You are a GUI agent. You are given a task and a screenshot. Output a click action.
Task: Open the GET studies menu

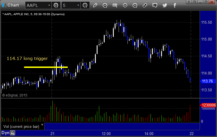(x=115, y=5)
